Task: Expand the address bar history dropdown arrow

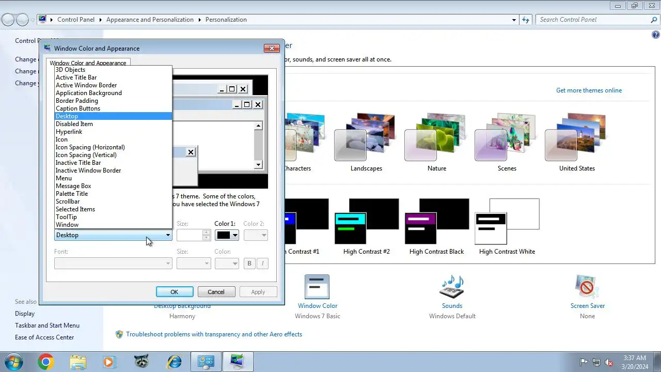Action: pos(514,20)
